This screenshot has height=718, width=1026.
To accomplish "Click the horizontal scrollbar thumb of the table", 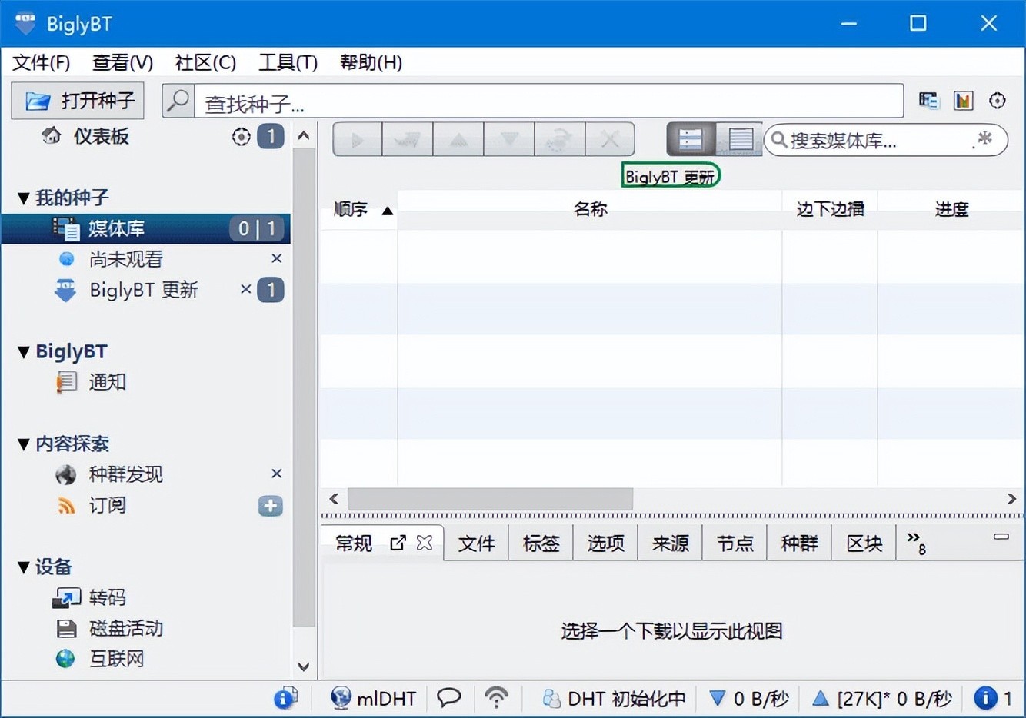I will [x=491, y=499].
